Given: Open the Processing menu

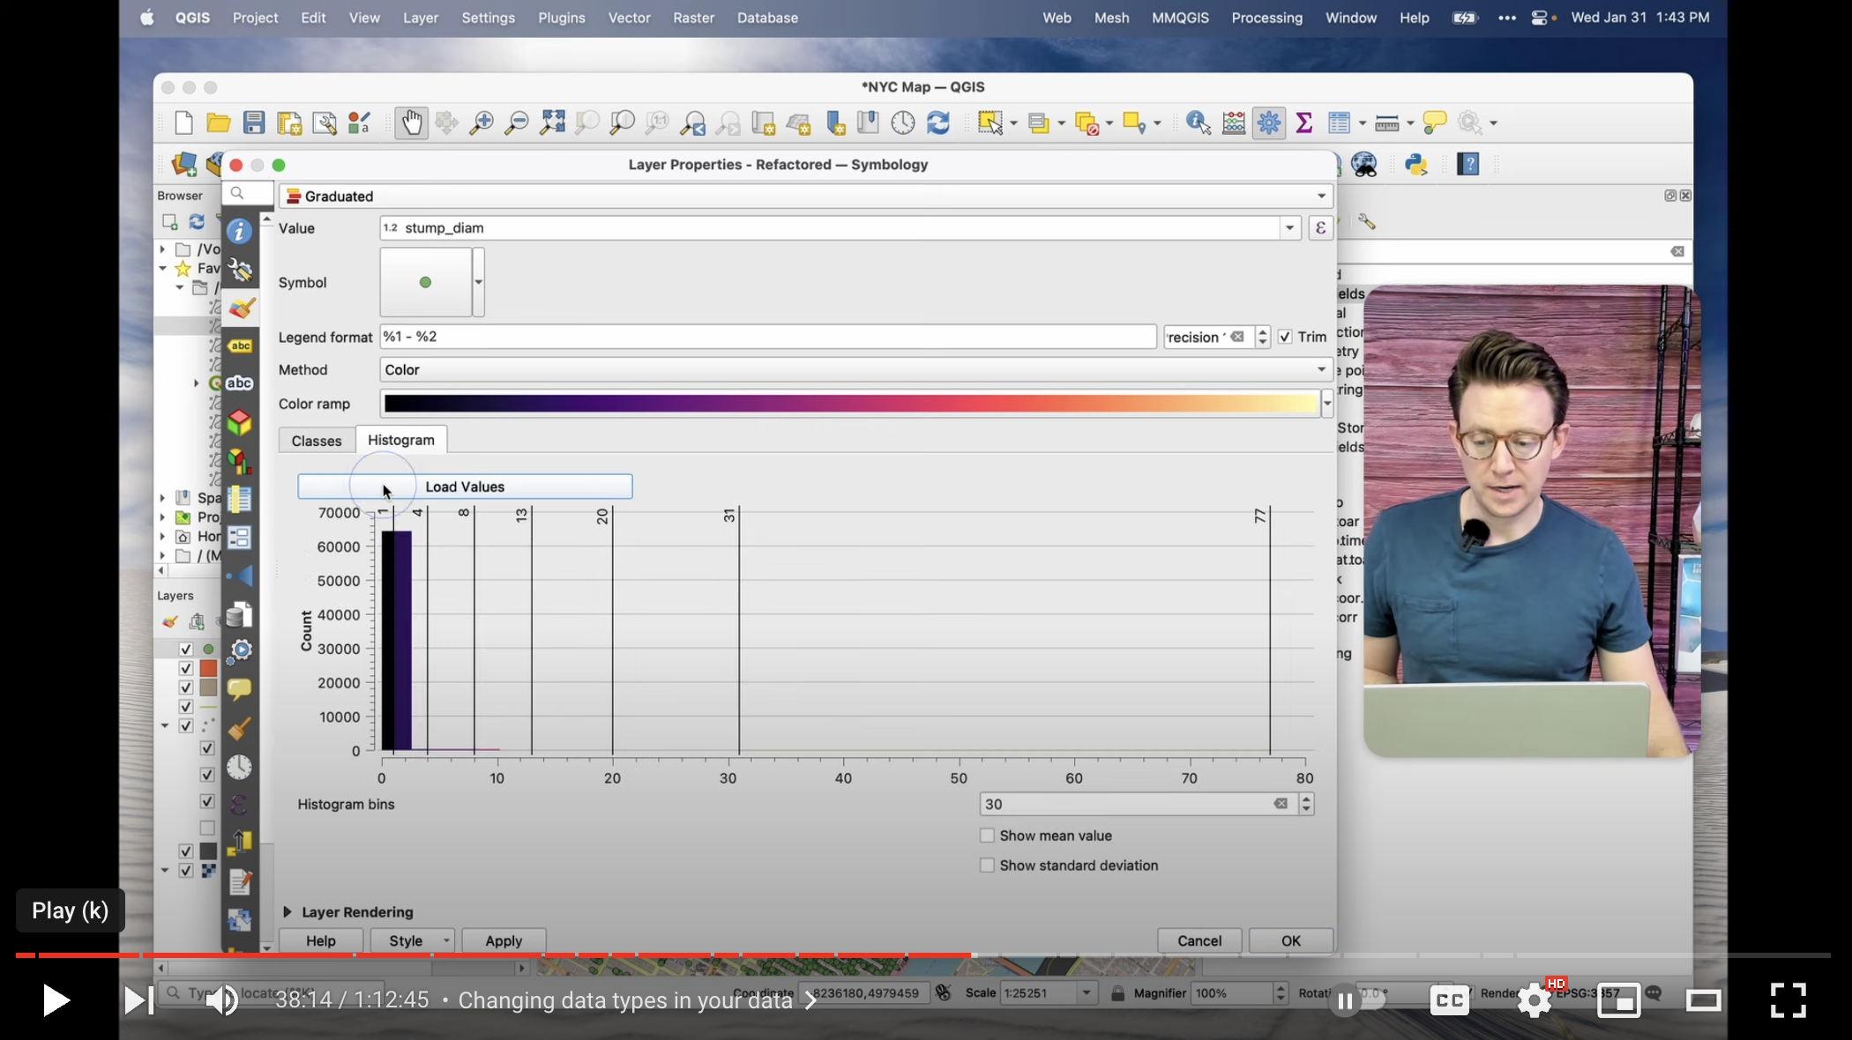Looking at the screenshot, I should [1266, 18].
